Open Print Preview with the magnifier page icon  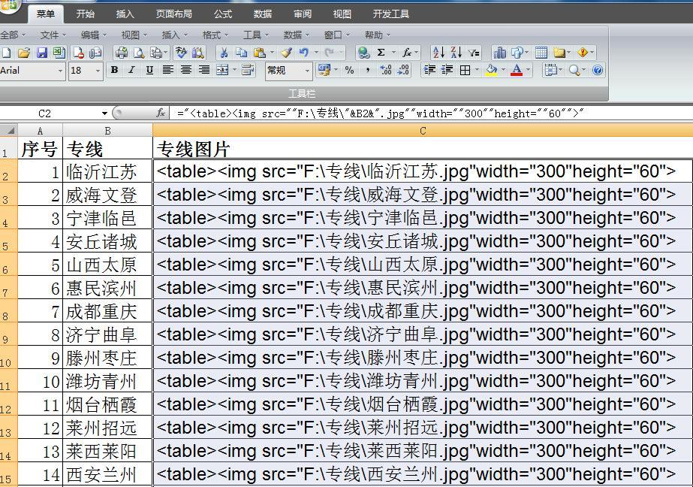(x=139, y=53)
